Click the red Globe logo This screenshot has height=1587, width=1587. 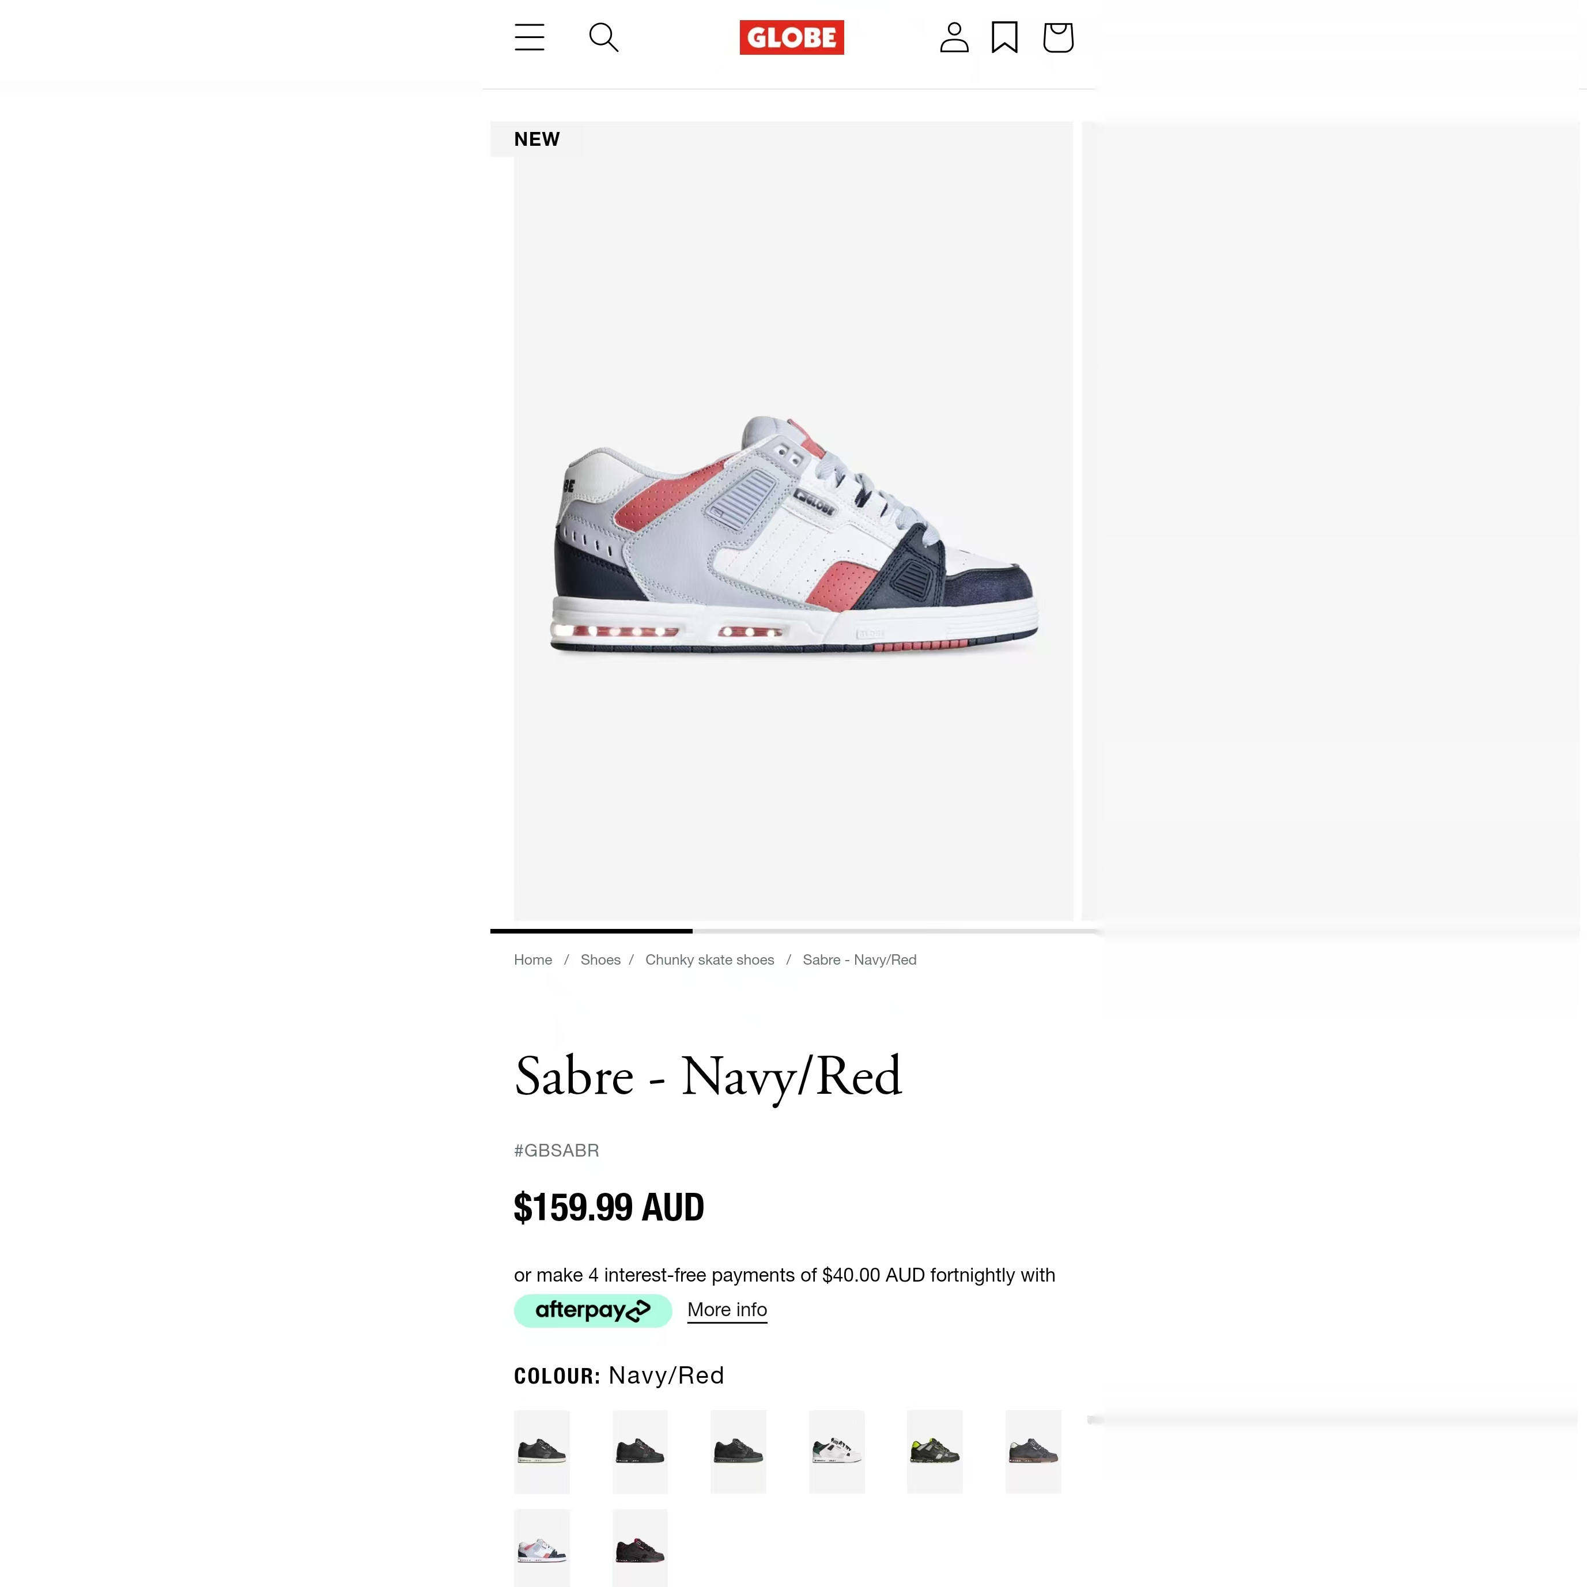point(791,38)
